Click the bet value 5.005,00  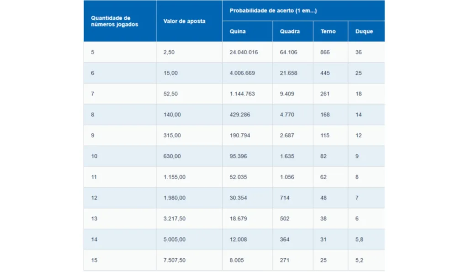pos(174,240)
